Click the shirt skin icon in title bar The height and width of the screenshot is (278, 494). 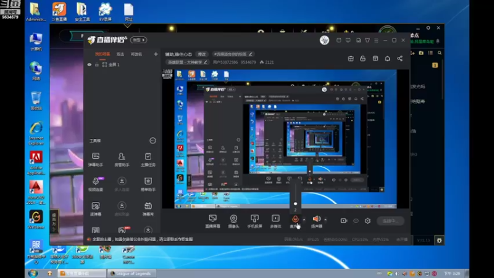(x=367, y=40)
